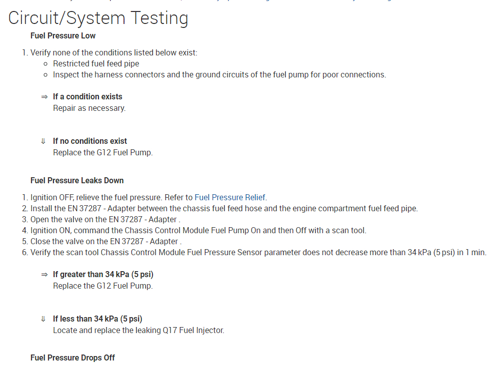Viewport: 499px width, 365px height.
Task: Click the 'Inspect the harness connectors' bullet item
Action: pos(219,75)
